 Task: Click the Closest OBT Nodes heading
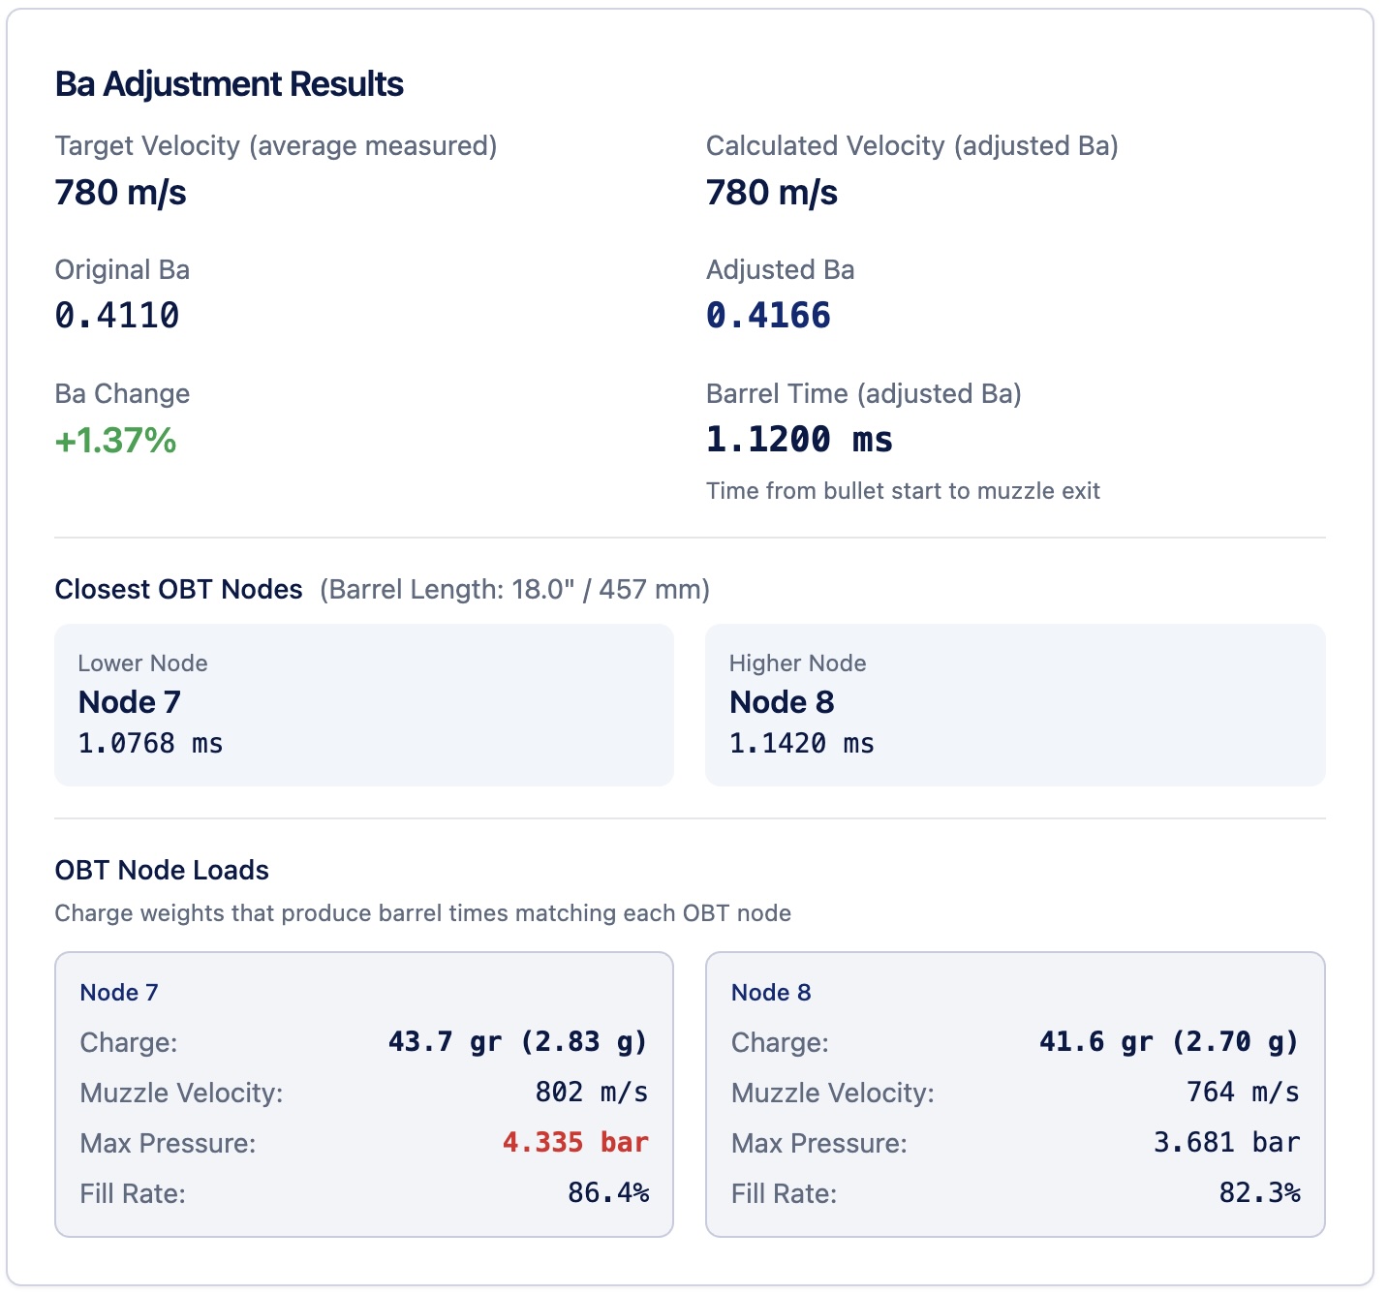(x=178, y=589)
